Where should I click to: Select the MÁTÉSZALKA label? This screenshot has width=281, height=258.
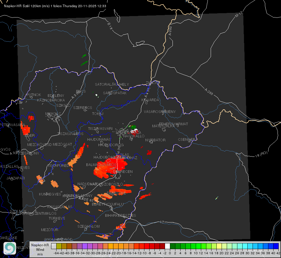[163, 126]
